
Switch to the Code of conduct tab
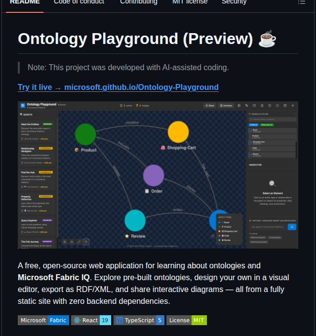coord(79,2)
